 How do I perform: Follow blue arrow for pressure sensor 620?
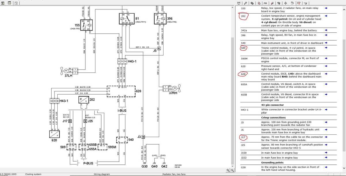pyautogui.click(x=326, y=66)
